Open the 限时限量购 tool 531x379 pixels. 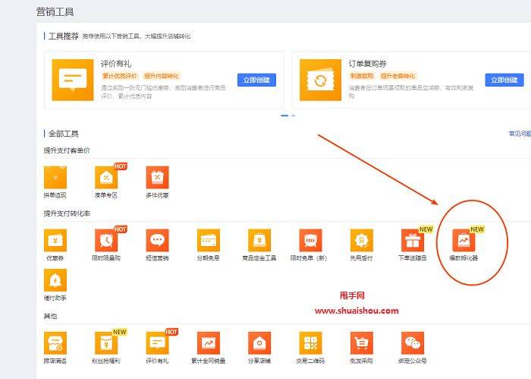tap(106, 240)
